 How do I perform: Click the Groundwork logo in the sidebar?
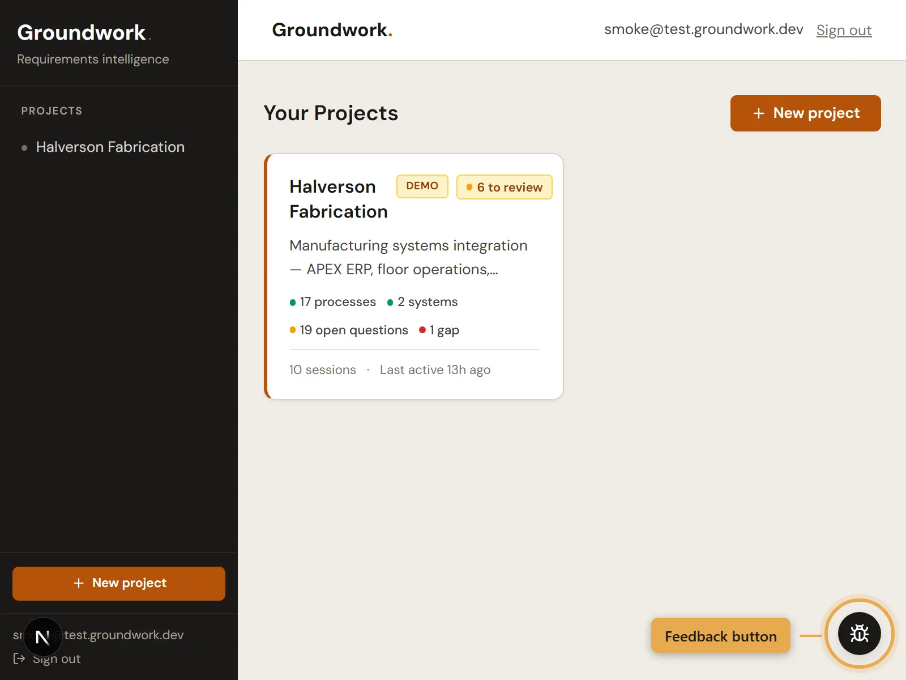(84, 32)
